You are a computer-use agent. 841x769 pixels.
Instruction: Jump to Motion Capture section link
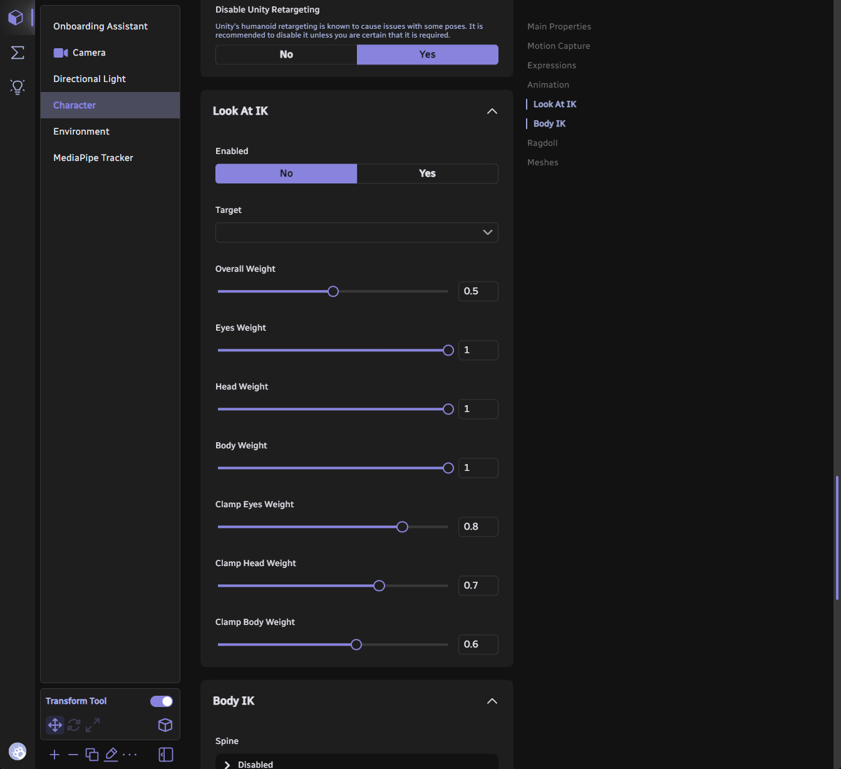559,46
